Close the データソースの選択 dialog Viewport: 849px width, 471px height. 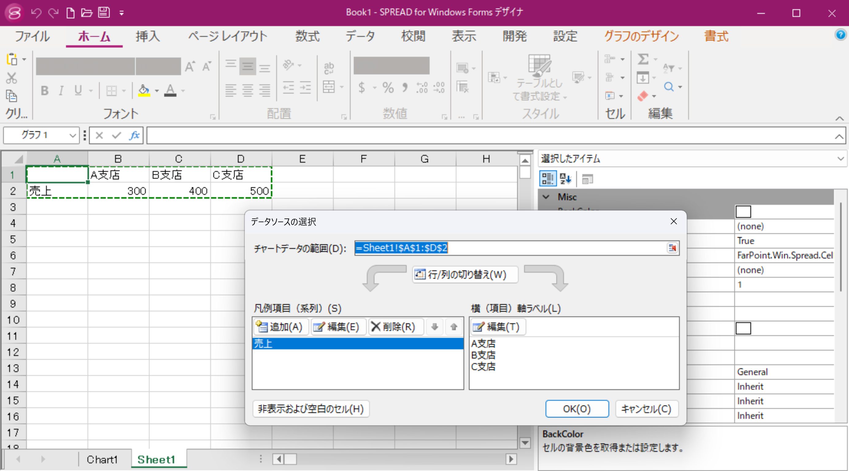click(x=674, y=222)
